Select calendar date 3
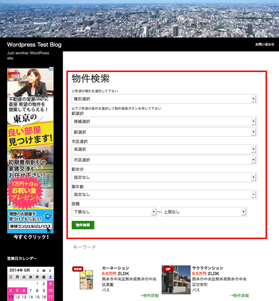279x301 pixels. pyautogui.click(x=51, y=284)
